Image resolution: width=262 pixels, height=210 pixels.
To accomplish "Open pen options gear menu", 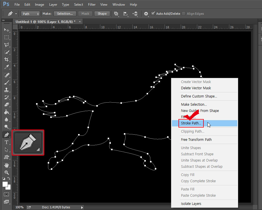I will pos(146,14).
